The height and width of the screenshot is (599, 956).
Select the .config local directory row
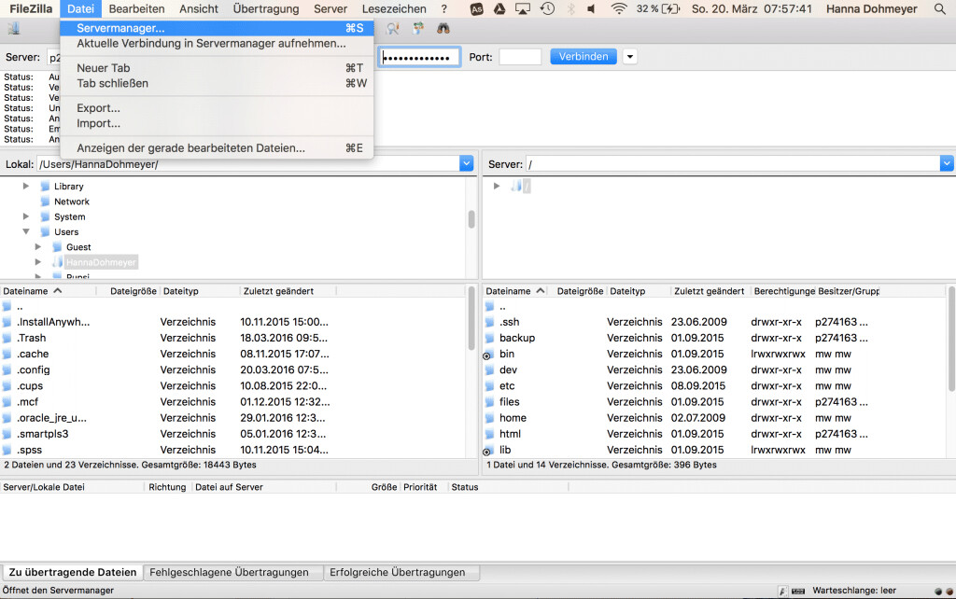pyautogui.click(x=234, y=369)
